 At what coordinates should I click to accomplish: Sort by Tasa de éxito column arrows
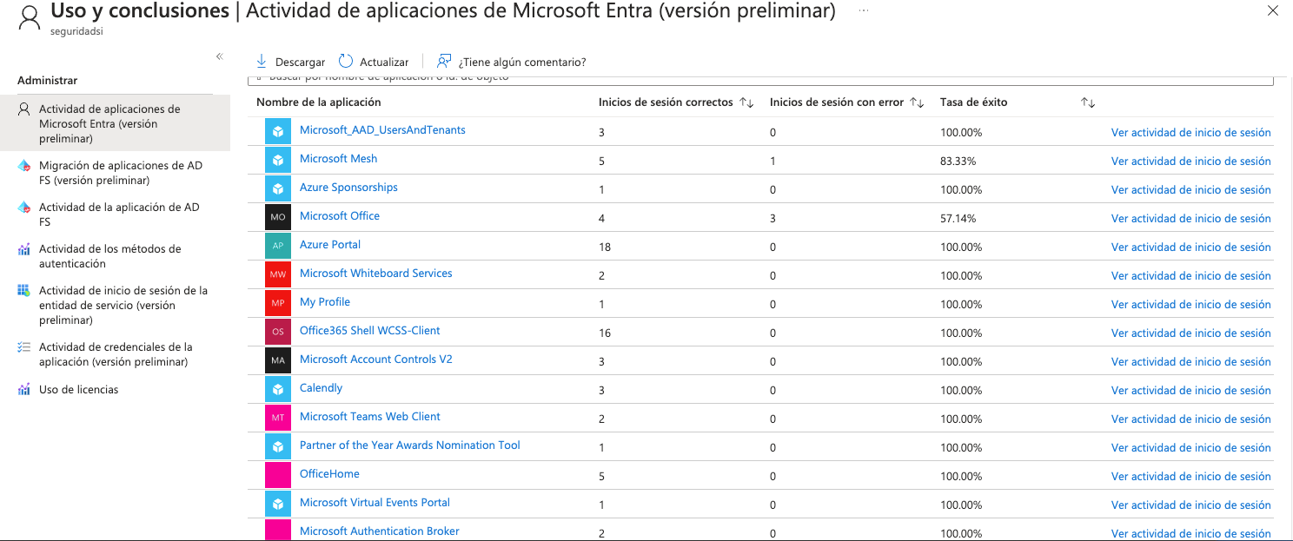(1088, 102)
